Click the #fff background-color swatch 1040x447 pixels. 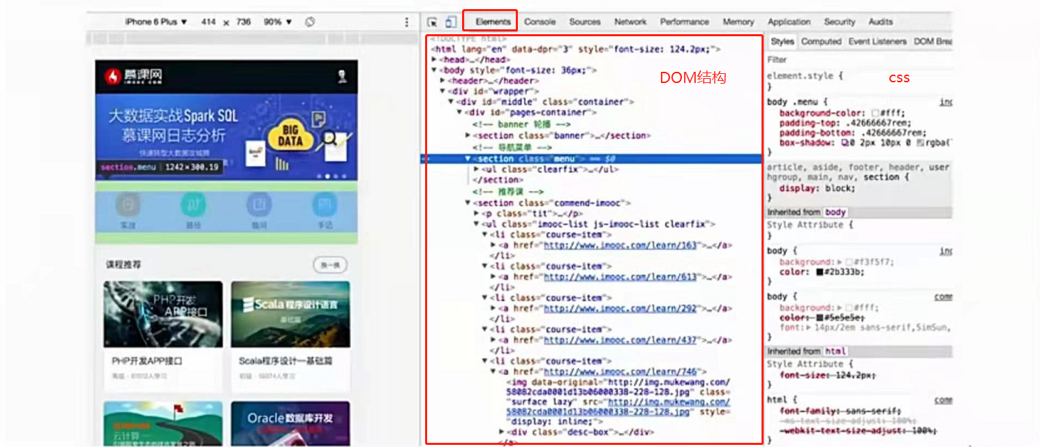click(875, 113)
